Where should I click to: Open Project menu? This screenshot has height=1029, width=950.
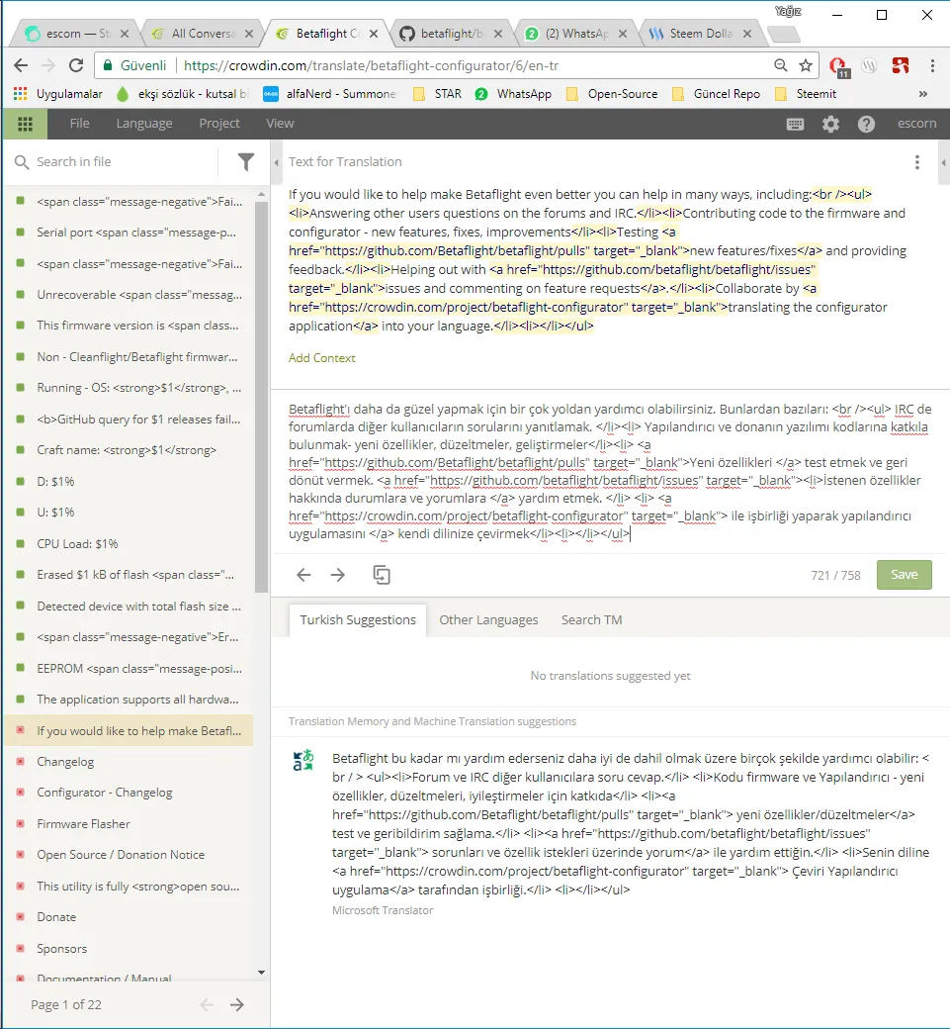pos(219,124)
